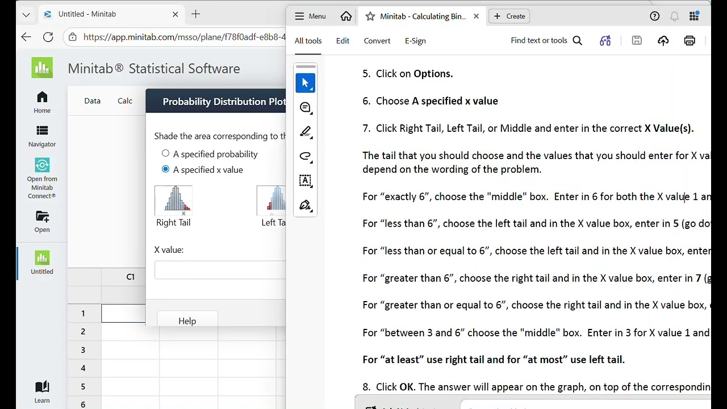The width and height of the screenshot is (727, 409).
Task: Select column header C1
Action: [131, 277]
